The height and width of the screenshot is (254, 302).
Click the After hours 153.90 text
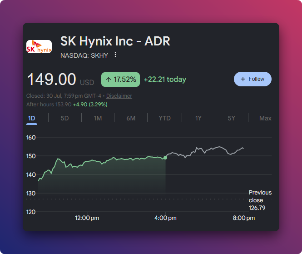[x=49, y=105]
